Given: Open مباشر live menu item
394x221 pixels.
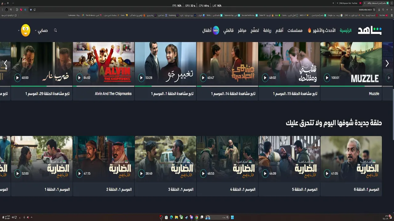Looking at the screenshot, I should tap(242, 31).
